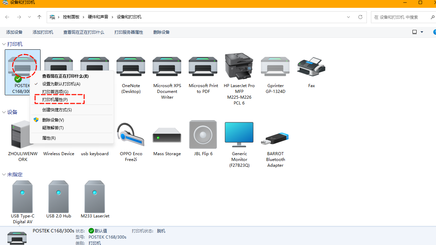Choose 查看现在正在打印什么(E) in context menu
This screenshot has height=245, width=436.
click(x=72, y=76)
